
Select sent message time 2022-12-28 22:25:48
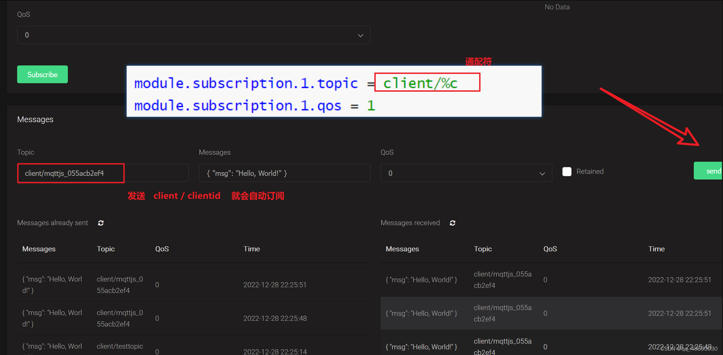[x=275, y=318]
